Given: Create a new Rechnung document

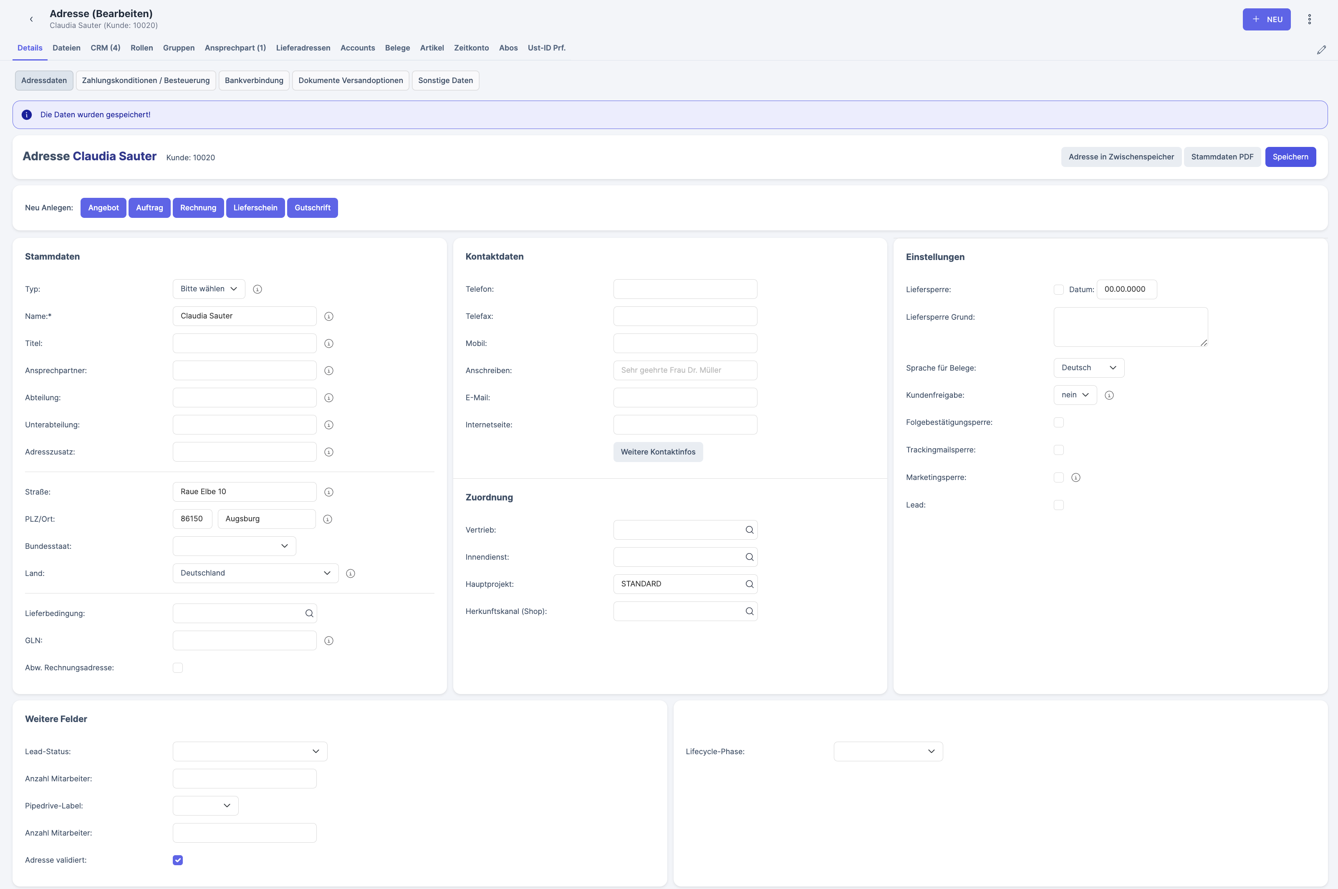Looking at the screenshot, I should pyautogui.click(x=198, y=207).
